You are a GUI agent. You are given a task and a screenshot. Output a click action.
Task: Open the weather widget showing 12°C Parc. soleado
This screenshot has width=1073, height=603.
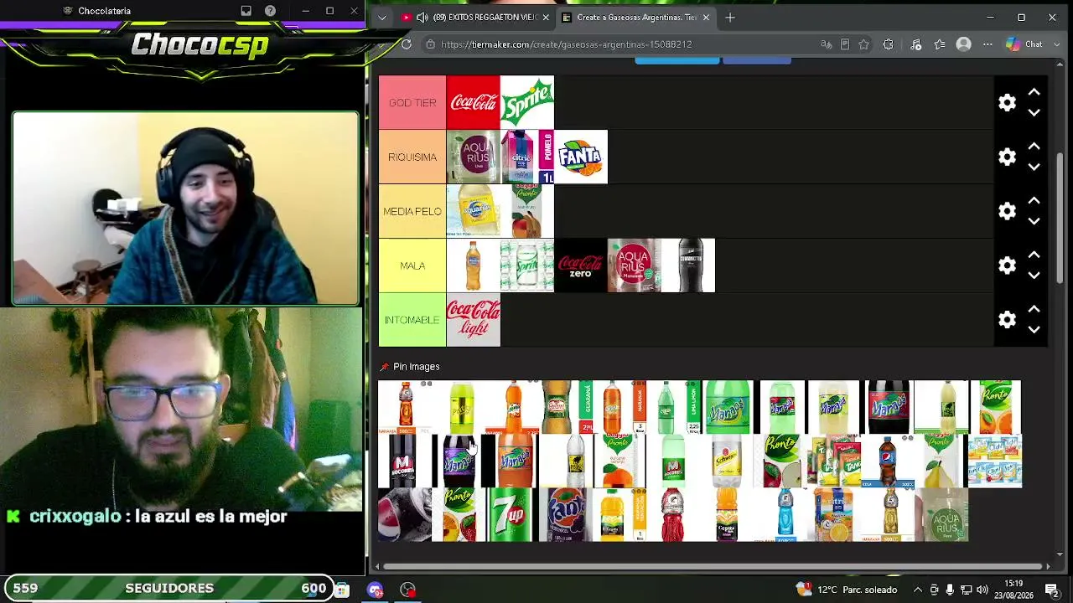coord(847,590)
